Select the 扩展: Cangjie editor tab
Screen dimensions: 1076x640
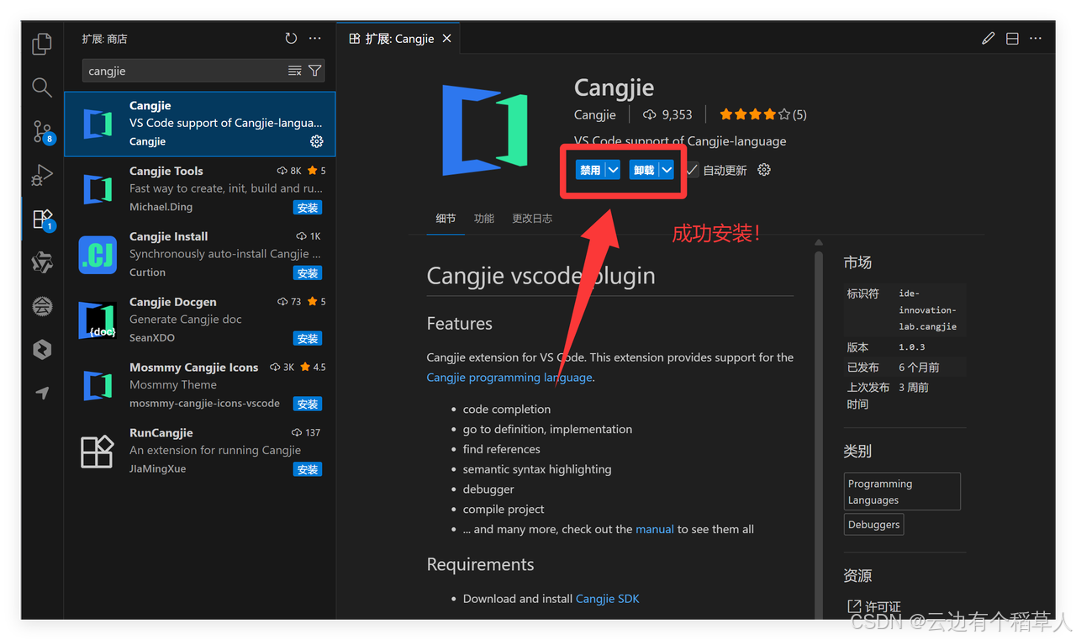click(x=399, y=39)
